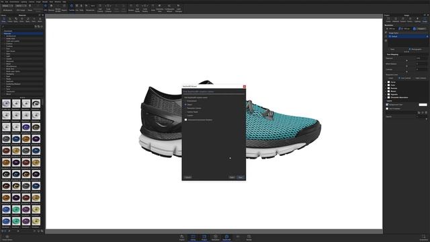Tick the checkbox in the KeyShotXR Wizard
The image size is (430, 242).
point(185,120)
